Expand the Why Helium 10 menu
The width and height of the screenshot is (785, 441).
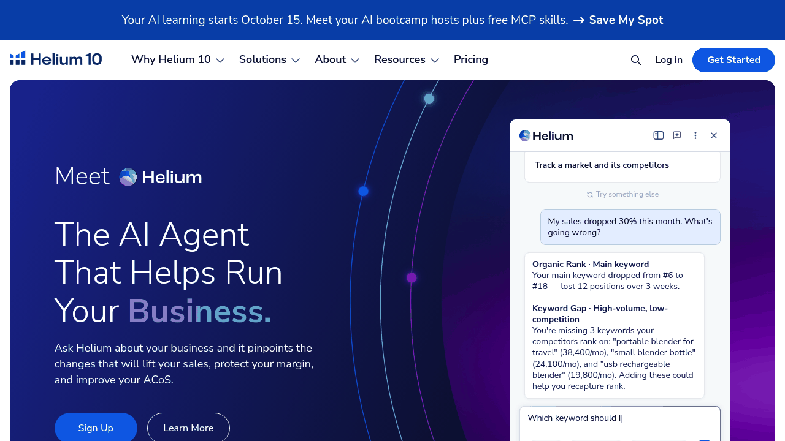coord(178,59)
